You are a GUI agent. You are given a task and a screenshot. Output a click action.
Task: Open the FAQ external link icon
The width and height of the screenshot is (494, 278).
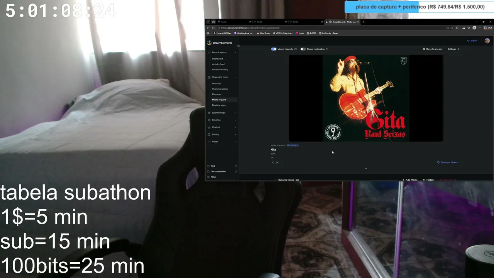point(236,166)
